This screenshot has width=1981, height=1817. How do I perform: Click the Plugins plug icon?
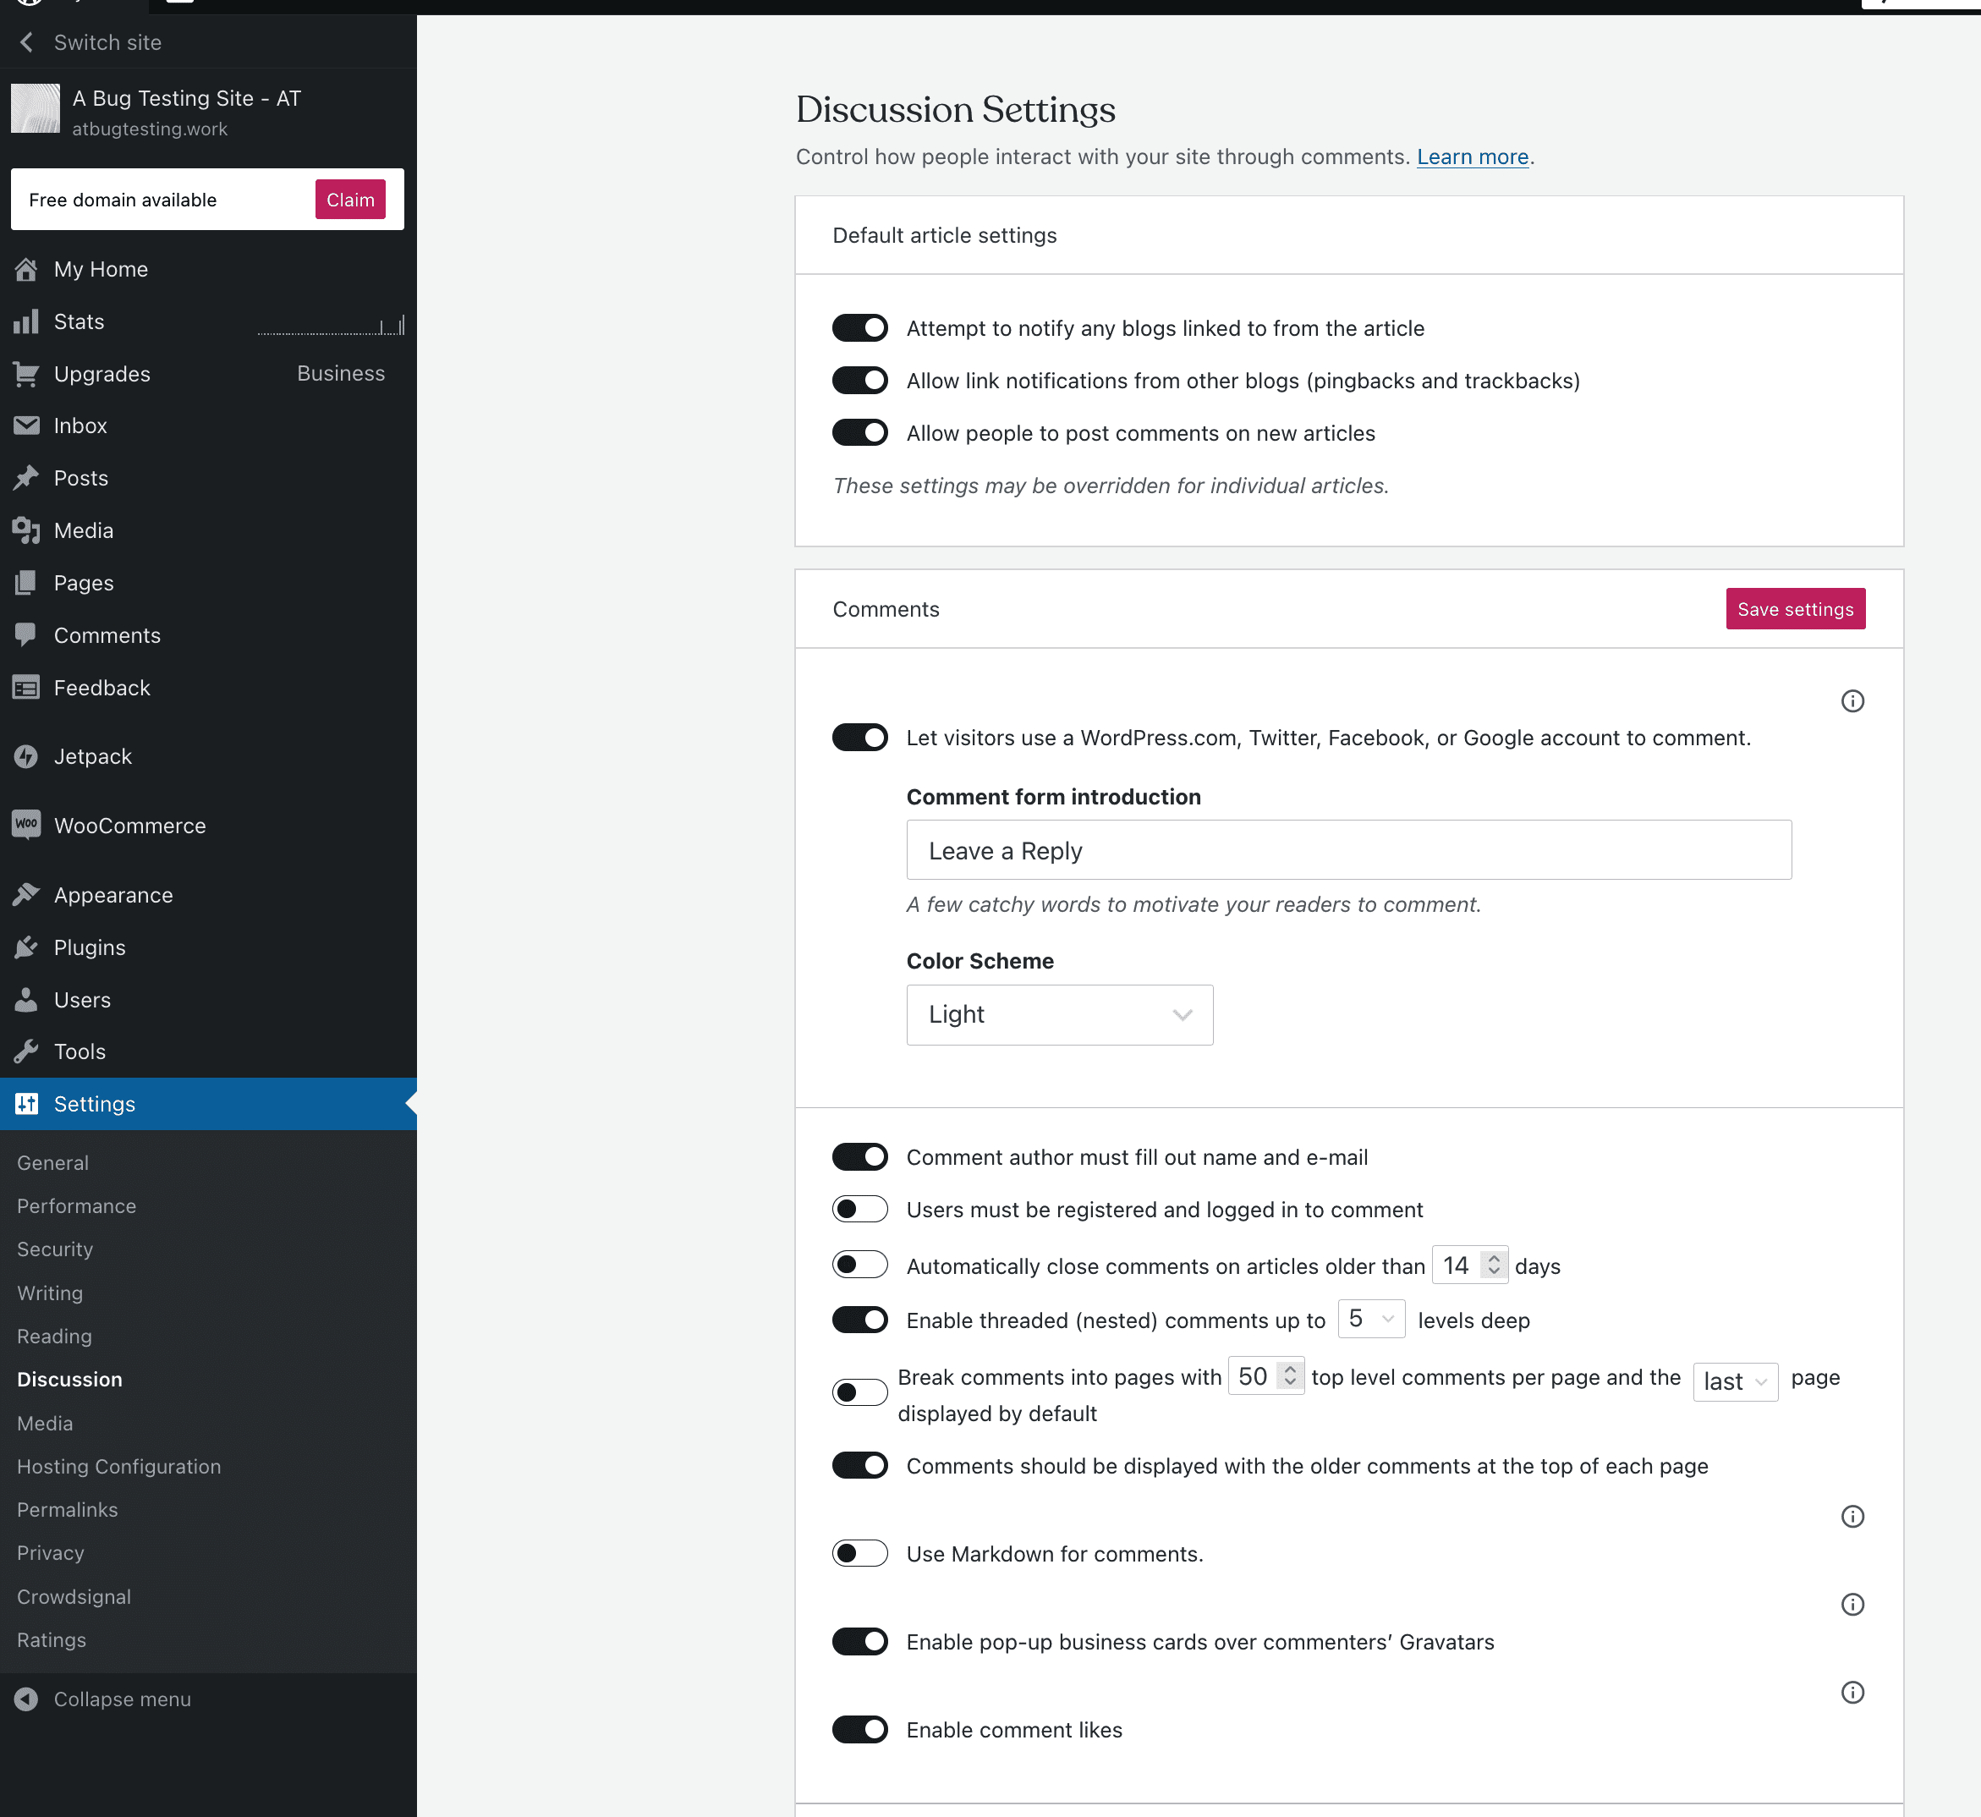tap(26, 947)
